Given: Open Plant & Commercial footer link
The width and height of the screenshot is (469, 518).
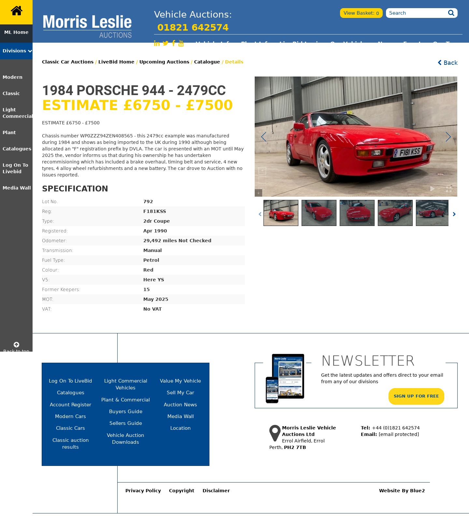Looking at the screenshot, I should [x=125, y=400].
